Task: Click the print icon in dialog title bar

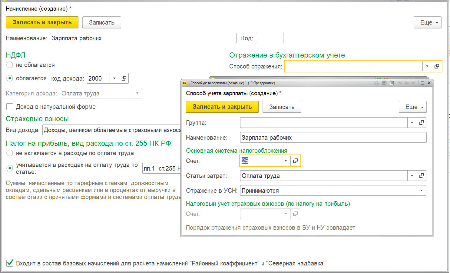Action: 376,83
